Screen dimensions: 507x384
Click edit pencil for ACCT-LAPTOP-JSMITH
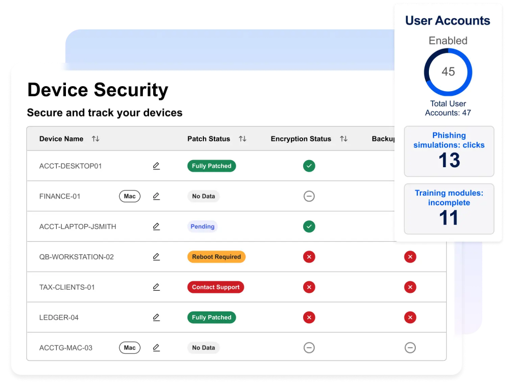156,226
